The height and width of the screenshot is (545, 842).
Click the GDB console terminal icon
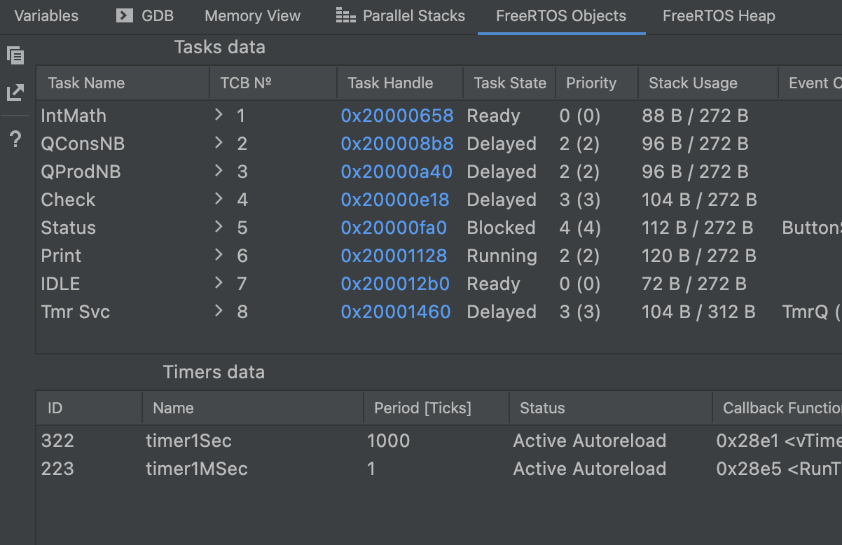[125, 15]
